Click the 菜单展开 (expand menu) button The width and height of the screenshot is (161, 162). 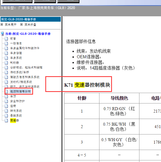[9, 25]
